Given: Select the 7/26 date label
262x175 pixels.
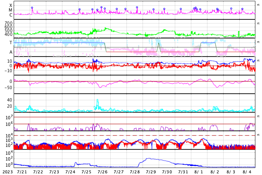Looking at the screenshot, I should (102, 172).
